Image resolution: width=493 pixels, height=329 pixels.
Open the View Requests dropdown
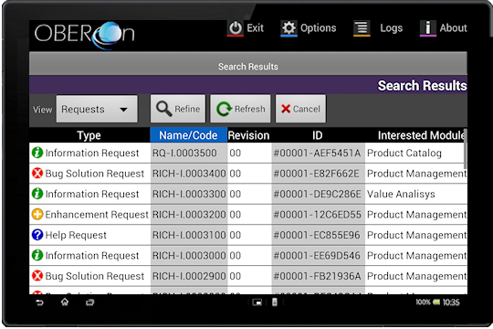click(x=97, y=109)
